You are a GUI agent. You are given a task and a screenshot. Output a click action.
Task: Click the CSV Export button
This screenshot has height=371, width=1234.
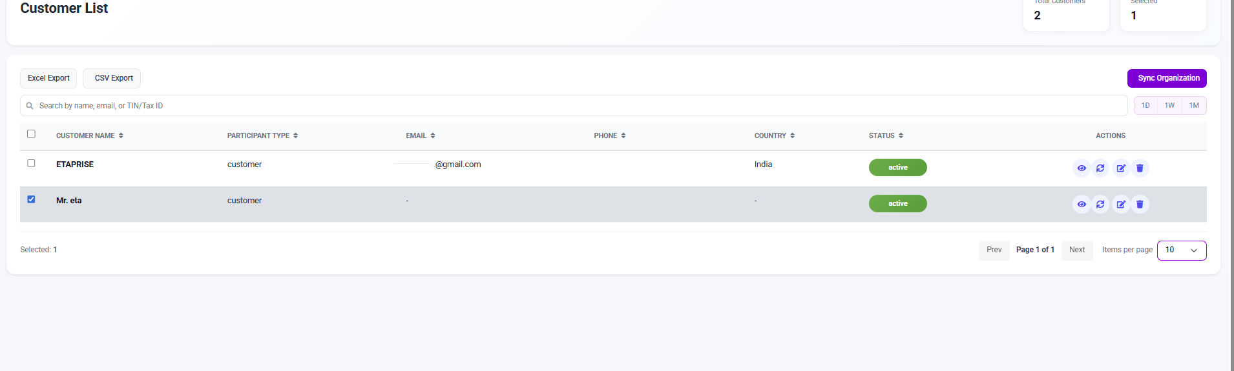click(112, 78)
